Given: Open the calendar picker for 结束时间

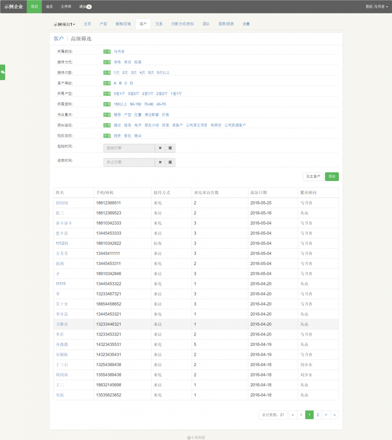Looking at the screenshot, I should [x=170, y=162].
